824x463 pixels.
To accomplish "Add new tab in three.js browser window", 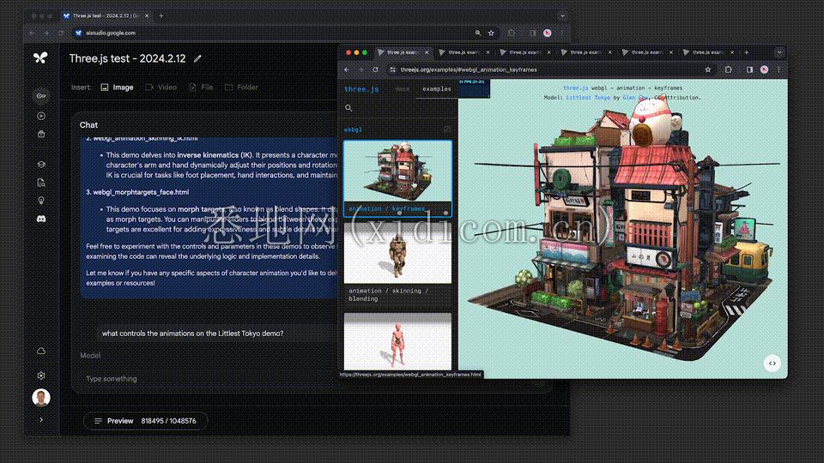I will coord(746,52).
